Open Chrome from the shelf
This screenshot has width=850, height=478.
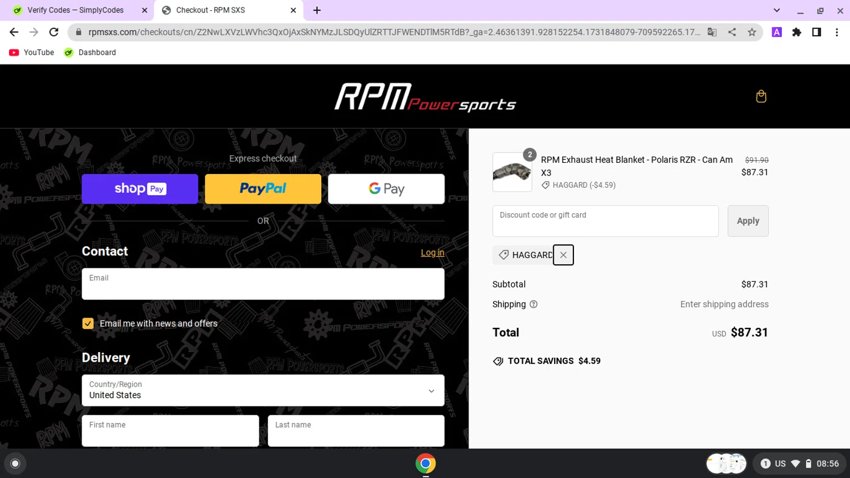click(426, 464)
